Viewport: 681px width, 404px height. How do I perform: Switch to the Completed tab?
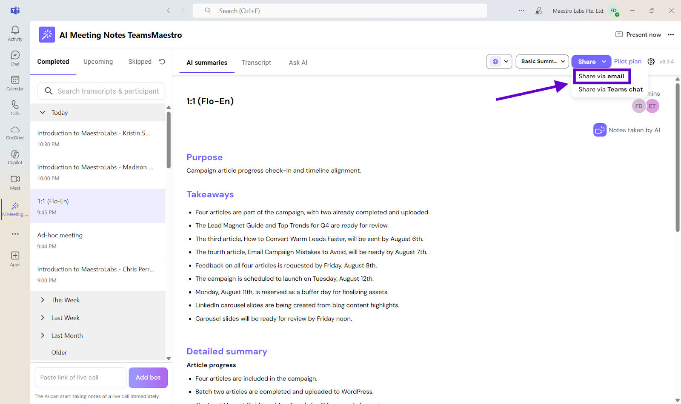coord(53,62)
